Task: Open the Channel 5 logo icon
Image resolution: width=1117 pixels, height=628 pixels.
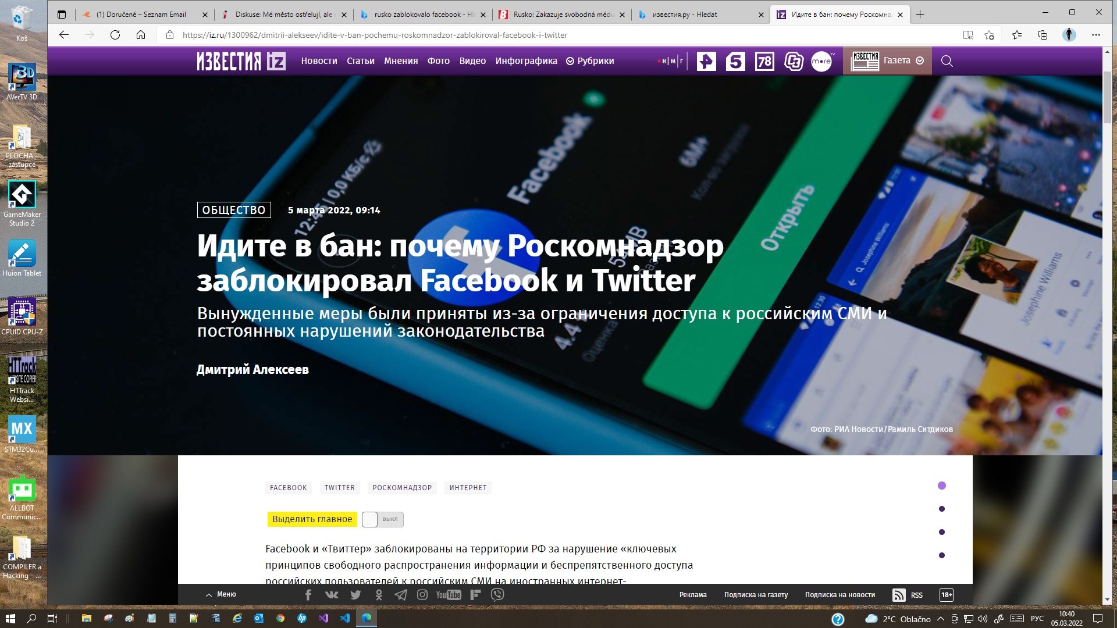Action: pyautogui.click(x=735, y=61)
